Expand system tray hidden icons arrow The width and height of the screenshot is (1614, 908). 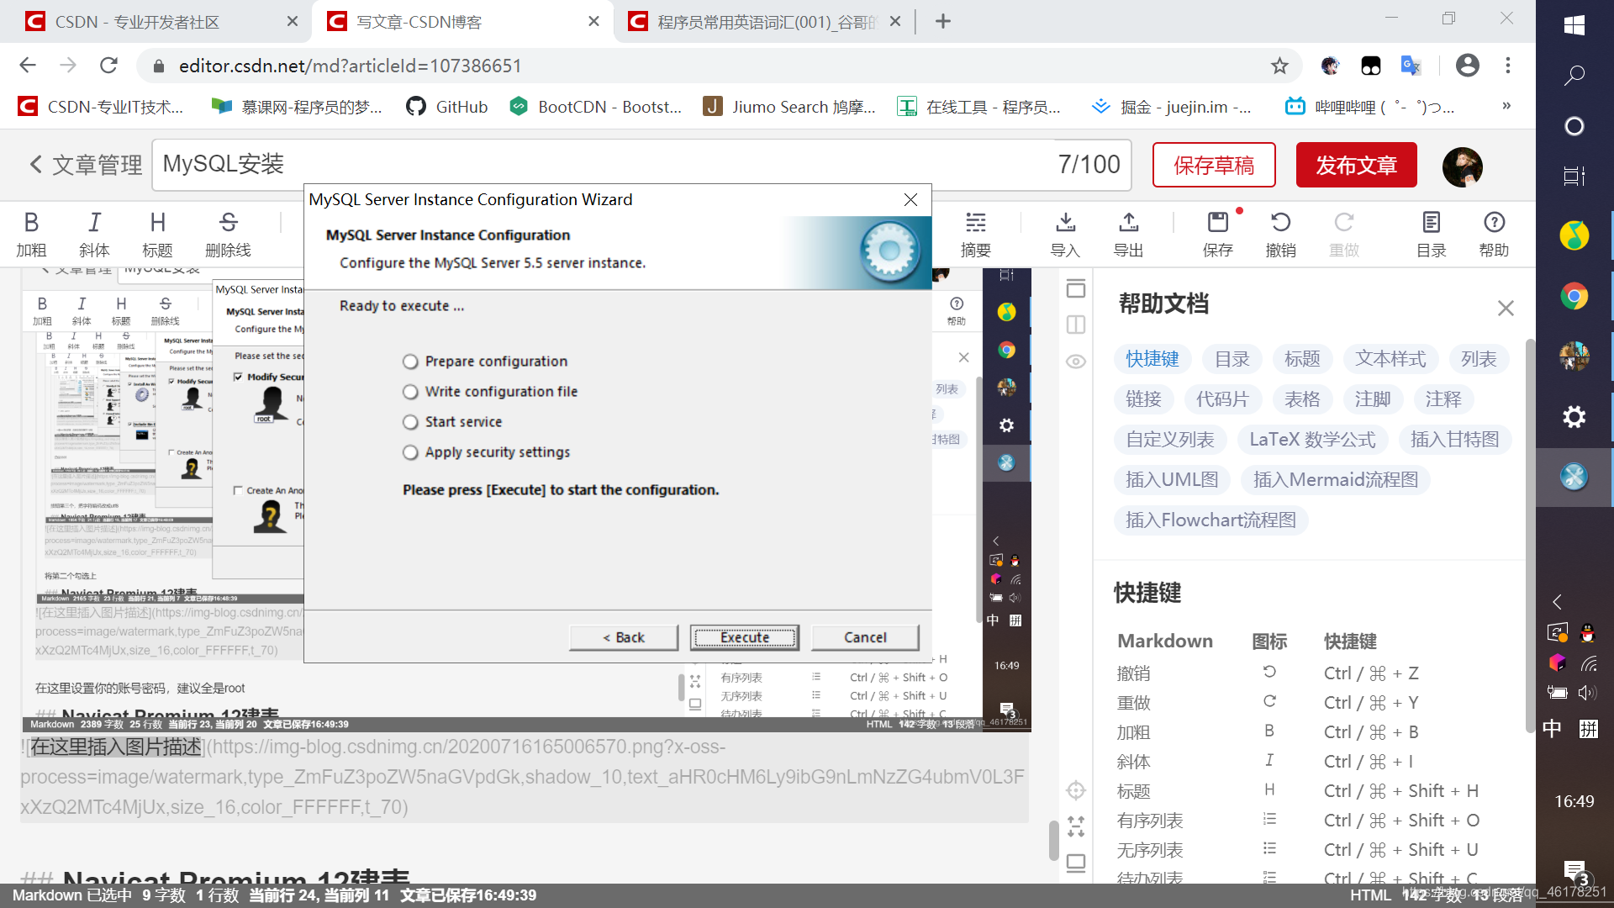(1557, 602)
